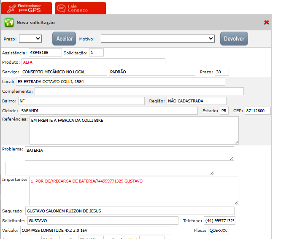286x239 pixels.
Task: Switch to the Fale Conosco tab
Action: (x=81, y=8)
